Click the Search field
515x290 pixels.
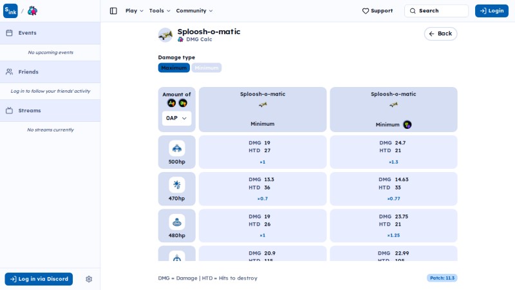point(436,11)
